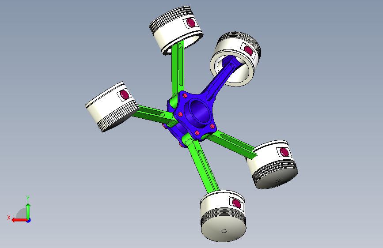This screenshot has width=383, height=248.
Task: Click inside the central blue hub bore
Action: 199,112
